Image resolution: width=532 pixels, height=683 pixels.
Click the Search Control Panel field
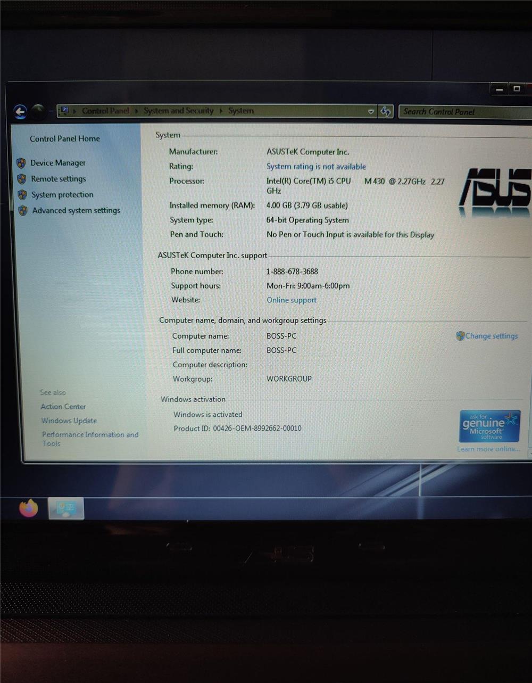point(463,112)
